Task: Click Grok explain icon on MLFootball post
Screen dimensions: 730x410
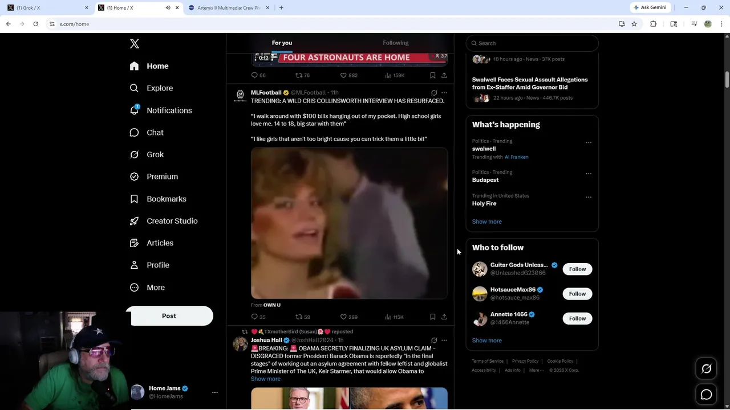Action: click(x=434, y=93)
